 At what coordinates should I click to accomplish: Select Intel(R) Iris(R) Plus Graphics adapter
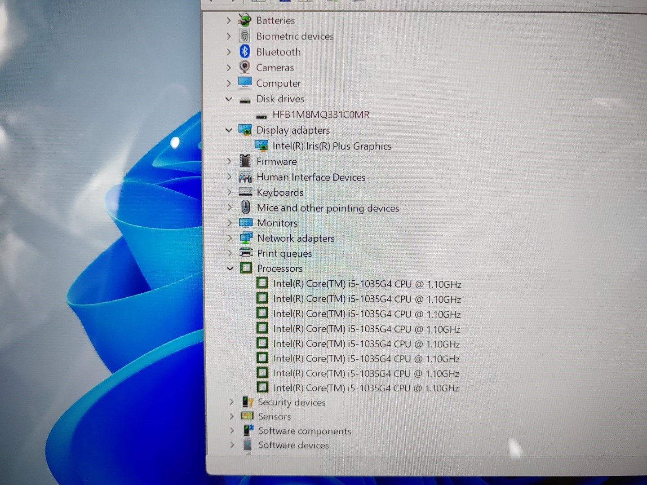coord(332,146)
